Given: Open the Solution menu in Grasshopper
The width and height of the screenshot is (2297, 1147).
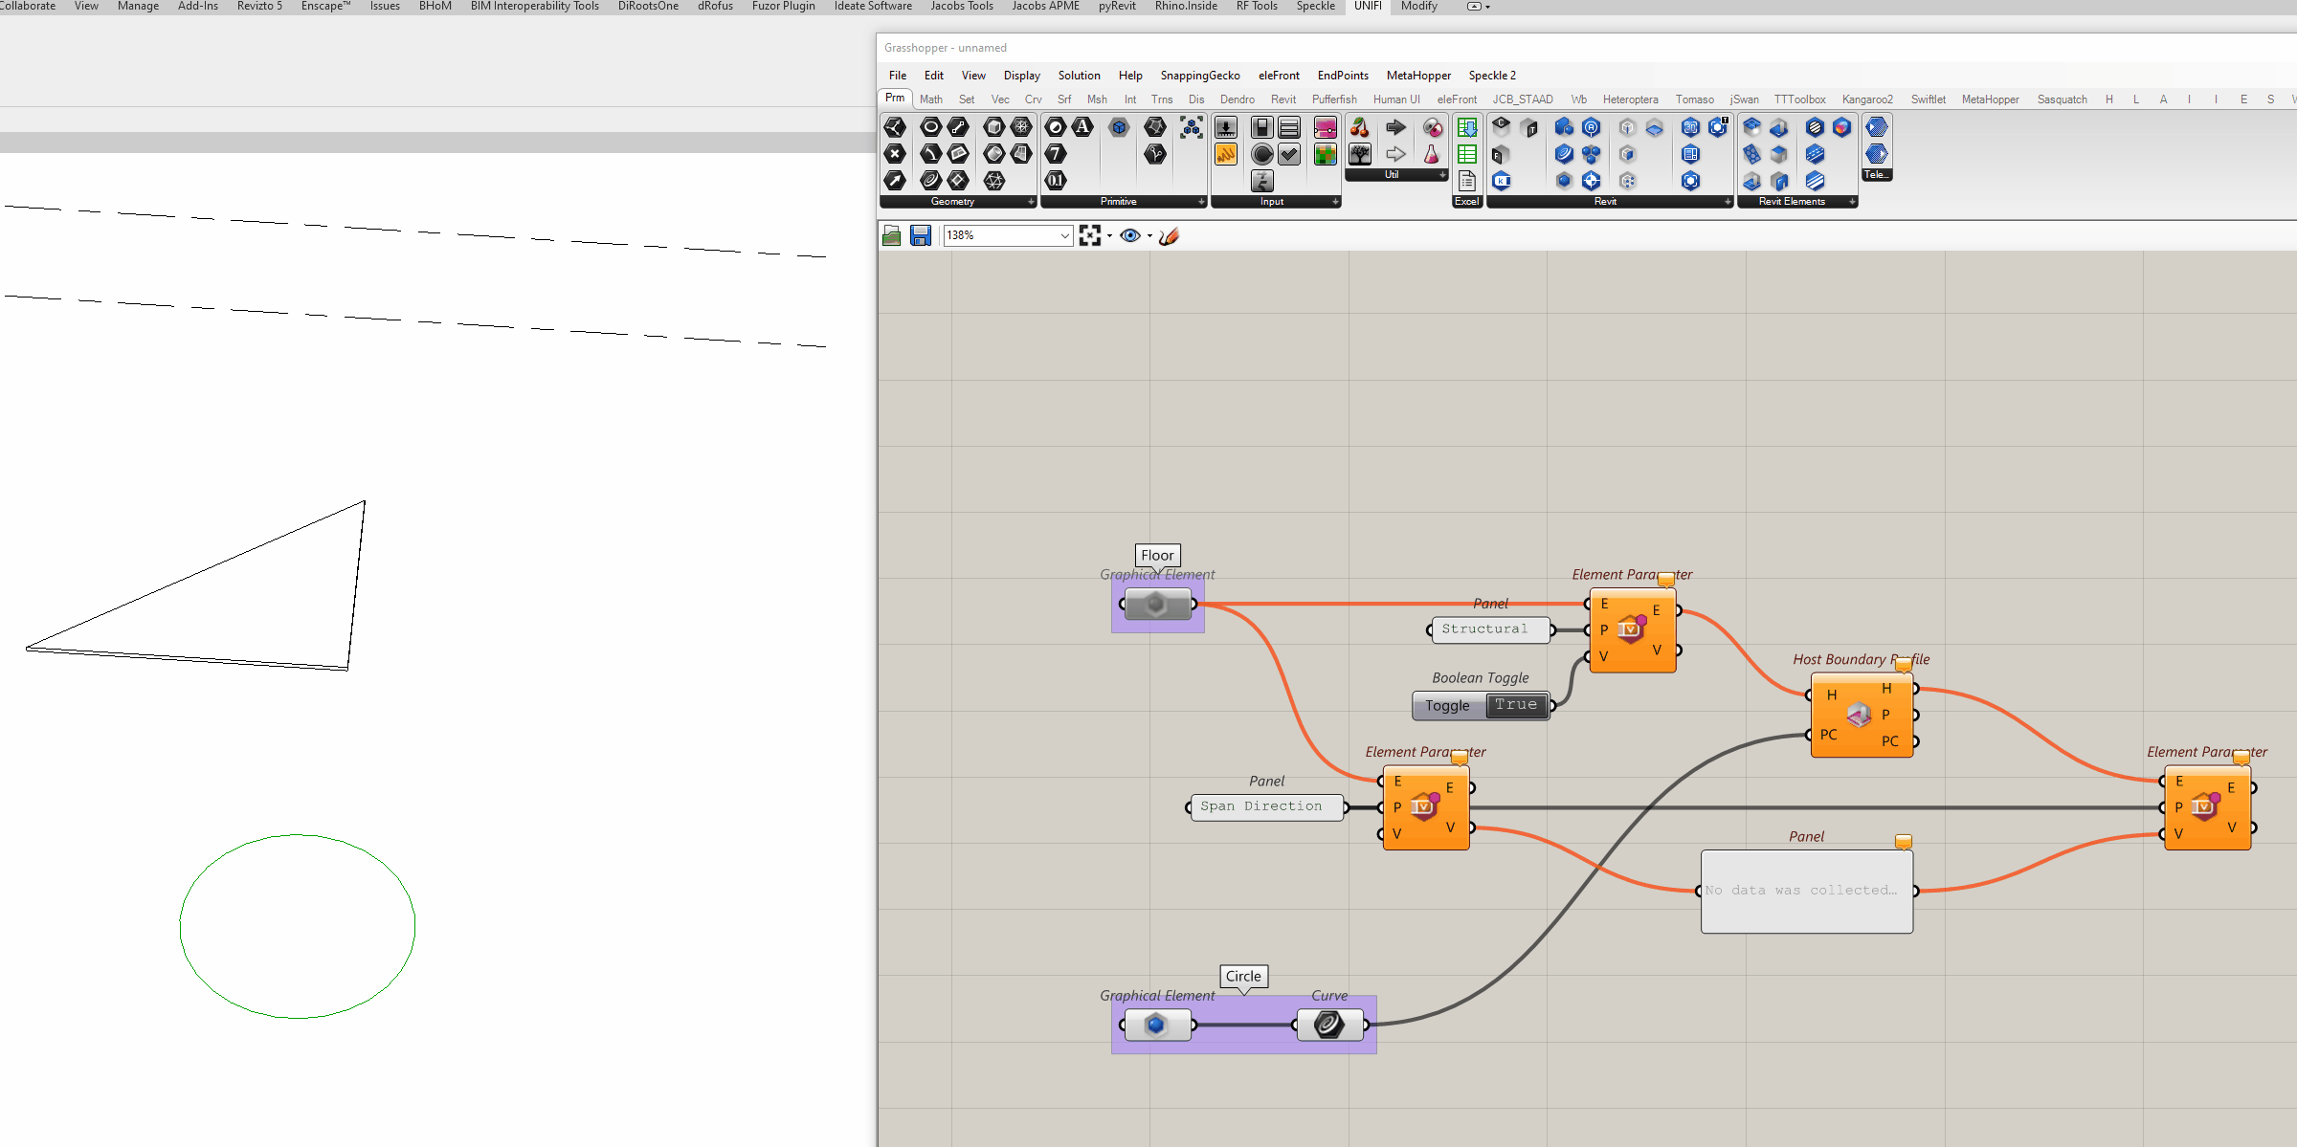Looking at the screenshot, I should point(1079,76).
